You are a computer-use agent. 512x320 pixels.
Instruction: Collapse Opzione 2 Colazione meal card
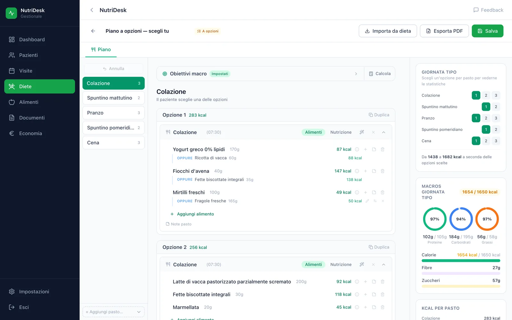tap(384, 265)
